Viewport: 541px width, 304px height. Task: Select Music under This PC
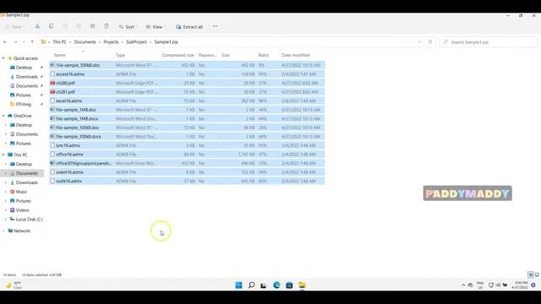click(x=21, y=192)
